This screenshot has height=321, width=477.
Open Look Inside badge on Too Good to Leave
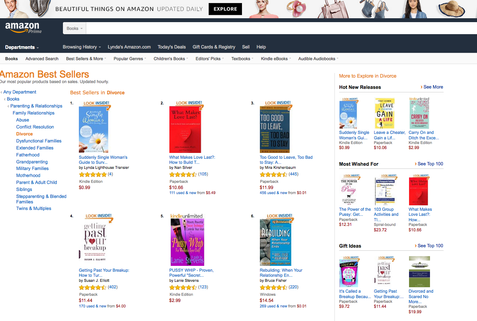(x=278, y=103)
